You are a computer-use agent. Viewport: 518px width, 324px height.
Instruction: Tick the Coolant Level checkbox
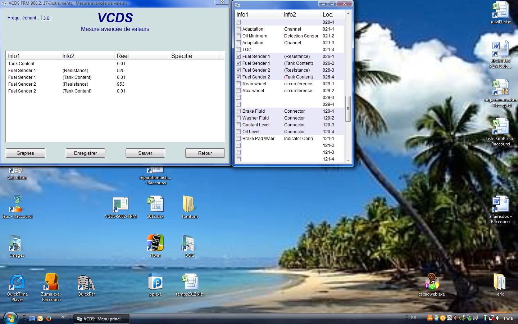[x=238, y=125]
